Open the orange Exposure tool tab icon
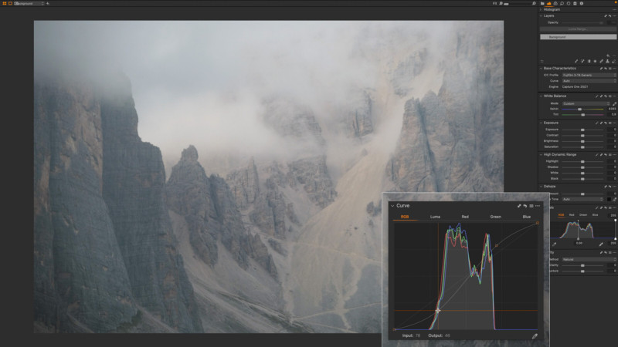This screenshot has height=347, width=618. (x=548, y=3)
